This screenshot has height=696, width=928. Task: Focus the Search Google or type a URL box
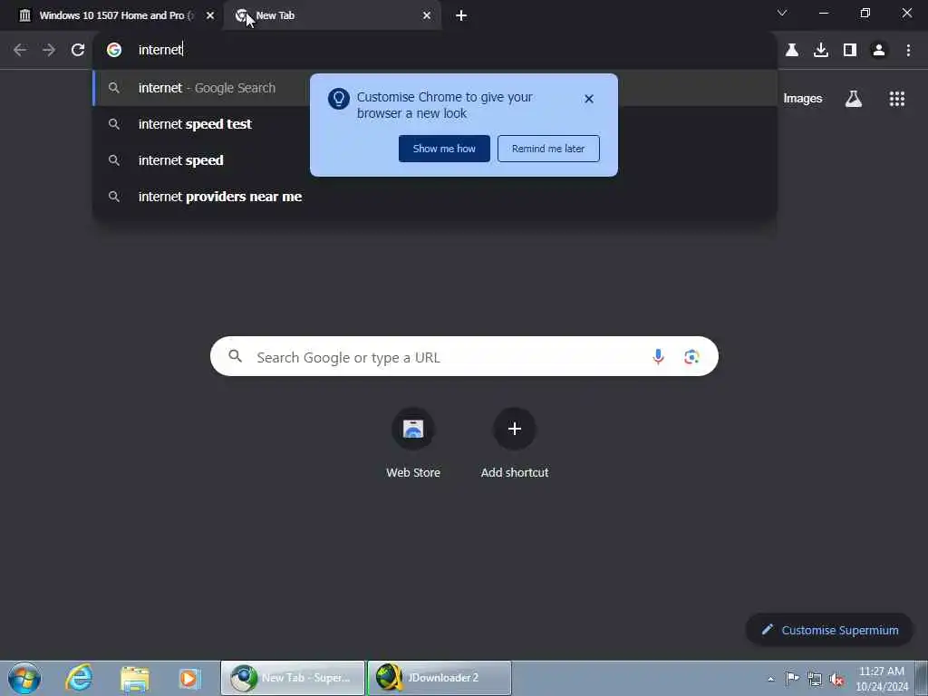(x=464, y=356)
